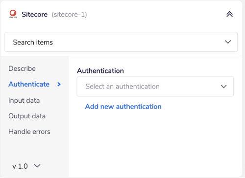The image size is (245, 178).
Task: Go to the Handle errors tab
Action: [29, 132]
